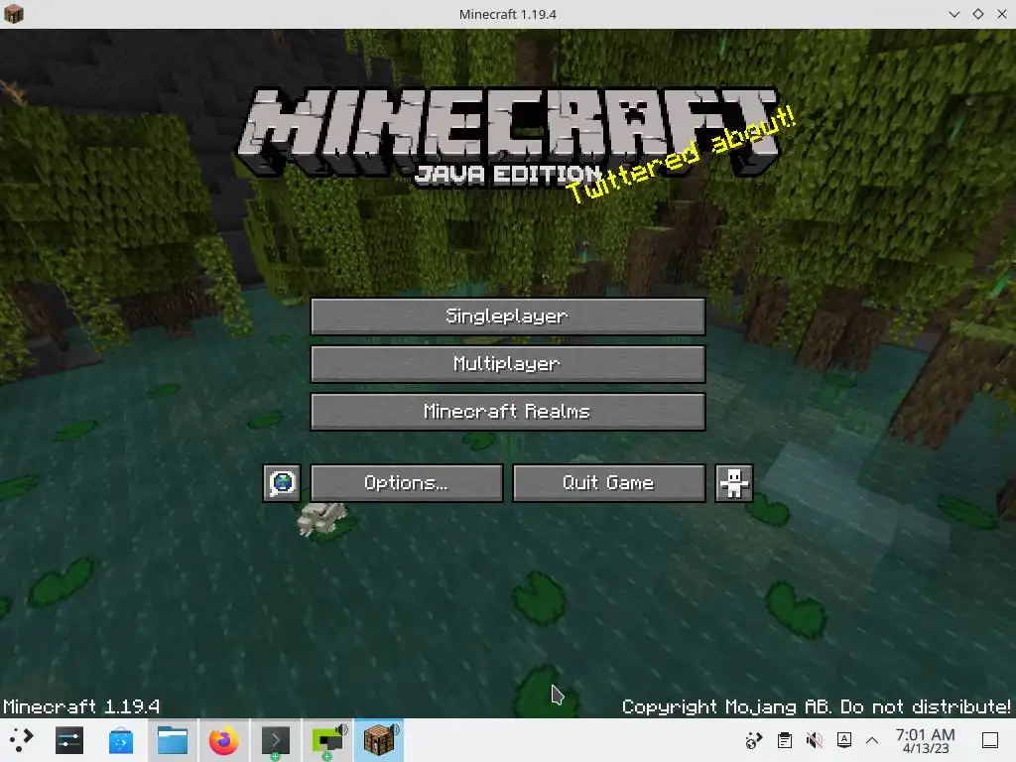Maximize the Minecraft window
Image resolution: width=1016 pixels, height=762 pixels.
click(978, 14)
